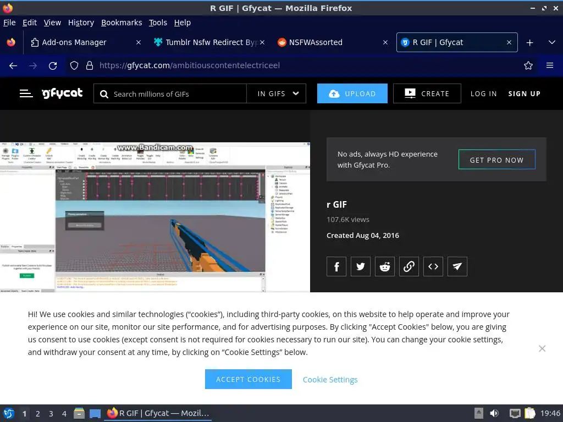This screenshot has width=563, height=422.
Task: Switch to workspace 4 in taskbar
Action: coord(64,413)
